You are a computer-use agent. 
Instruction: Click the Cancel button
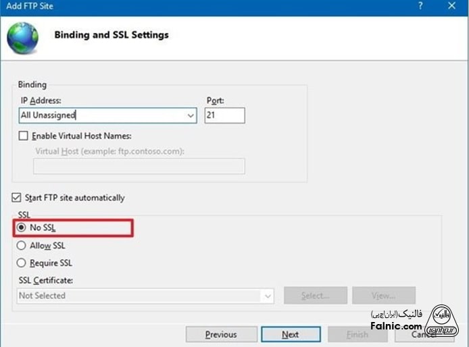pos(424,334)
